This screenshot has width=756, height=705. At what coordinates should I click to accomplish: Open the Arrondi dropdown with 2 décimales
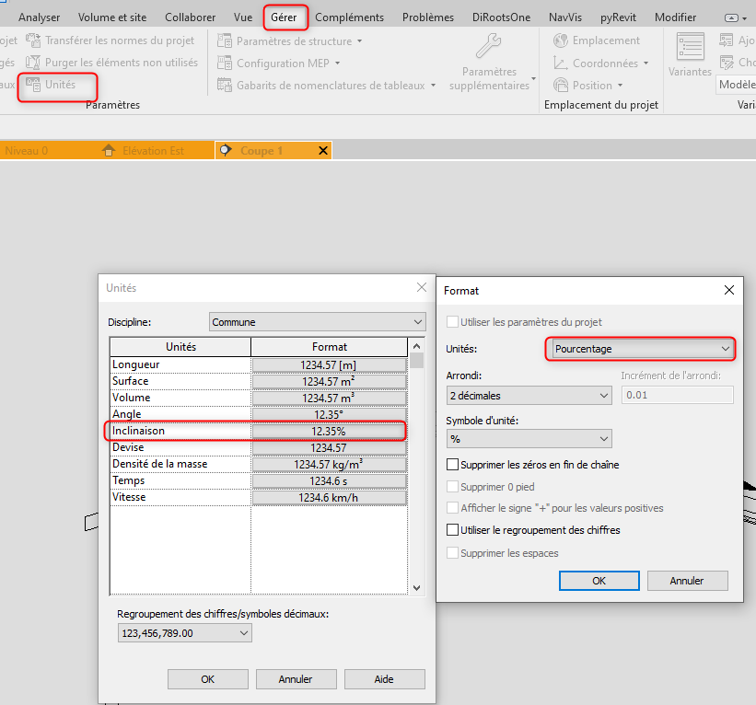click(528, 395)
